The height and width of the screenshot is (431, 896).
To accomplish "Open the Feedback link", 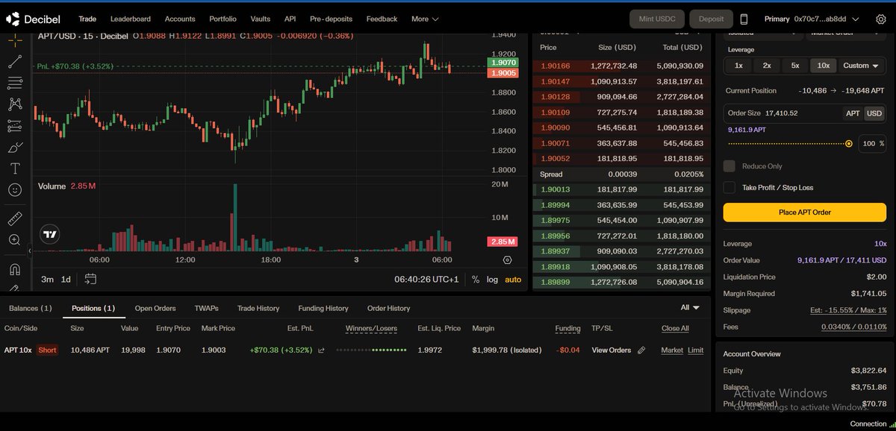I will [x=382, y=19].
